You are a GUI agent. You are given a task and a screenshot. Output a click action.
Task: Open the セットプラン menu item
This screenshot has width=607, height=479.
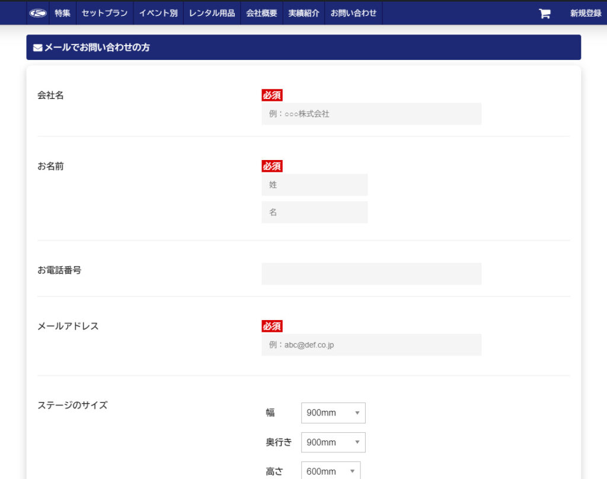pyautogui.click(x=104, y=13)
